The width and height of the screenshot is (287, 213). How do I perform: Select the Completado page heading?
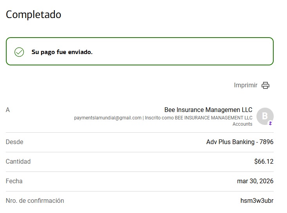(x=33, y=14)
